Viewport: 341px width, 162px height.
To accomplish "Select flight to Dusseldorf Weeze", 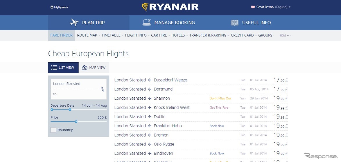I will click(201, 80).
